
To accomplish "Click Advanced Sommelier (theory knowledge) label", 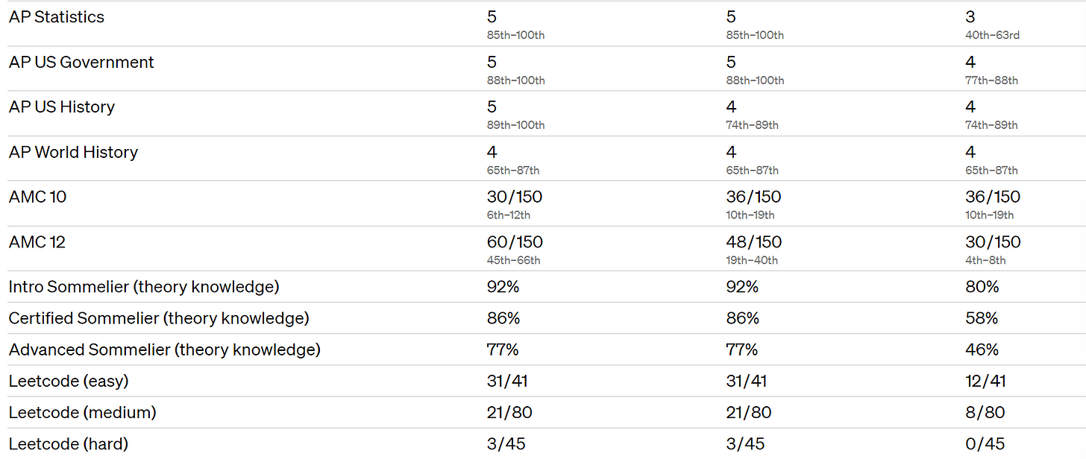I will coord(164,349).
